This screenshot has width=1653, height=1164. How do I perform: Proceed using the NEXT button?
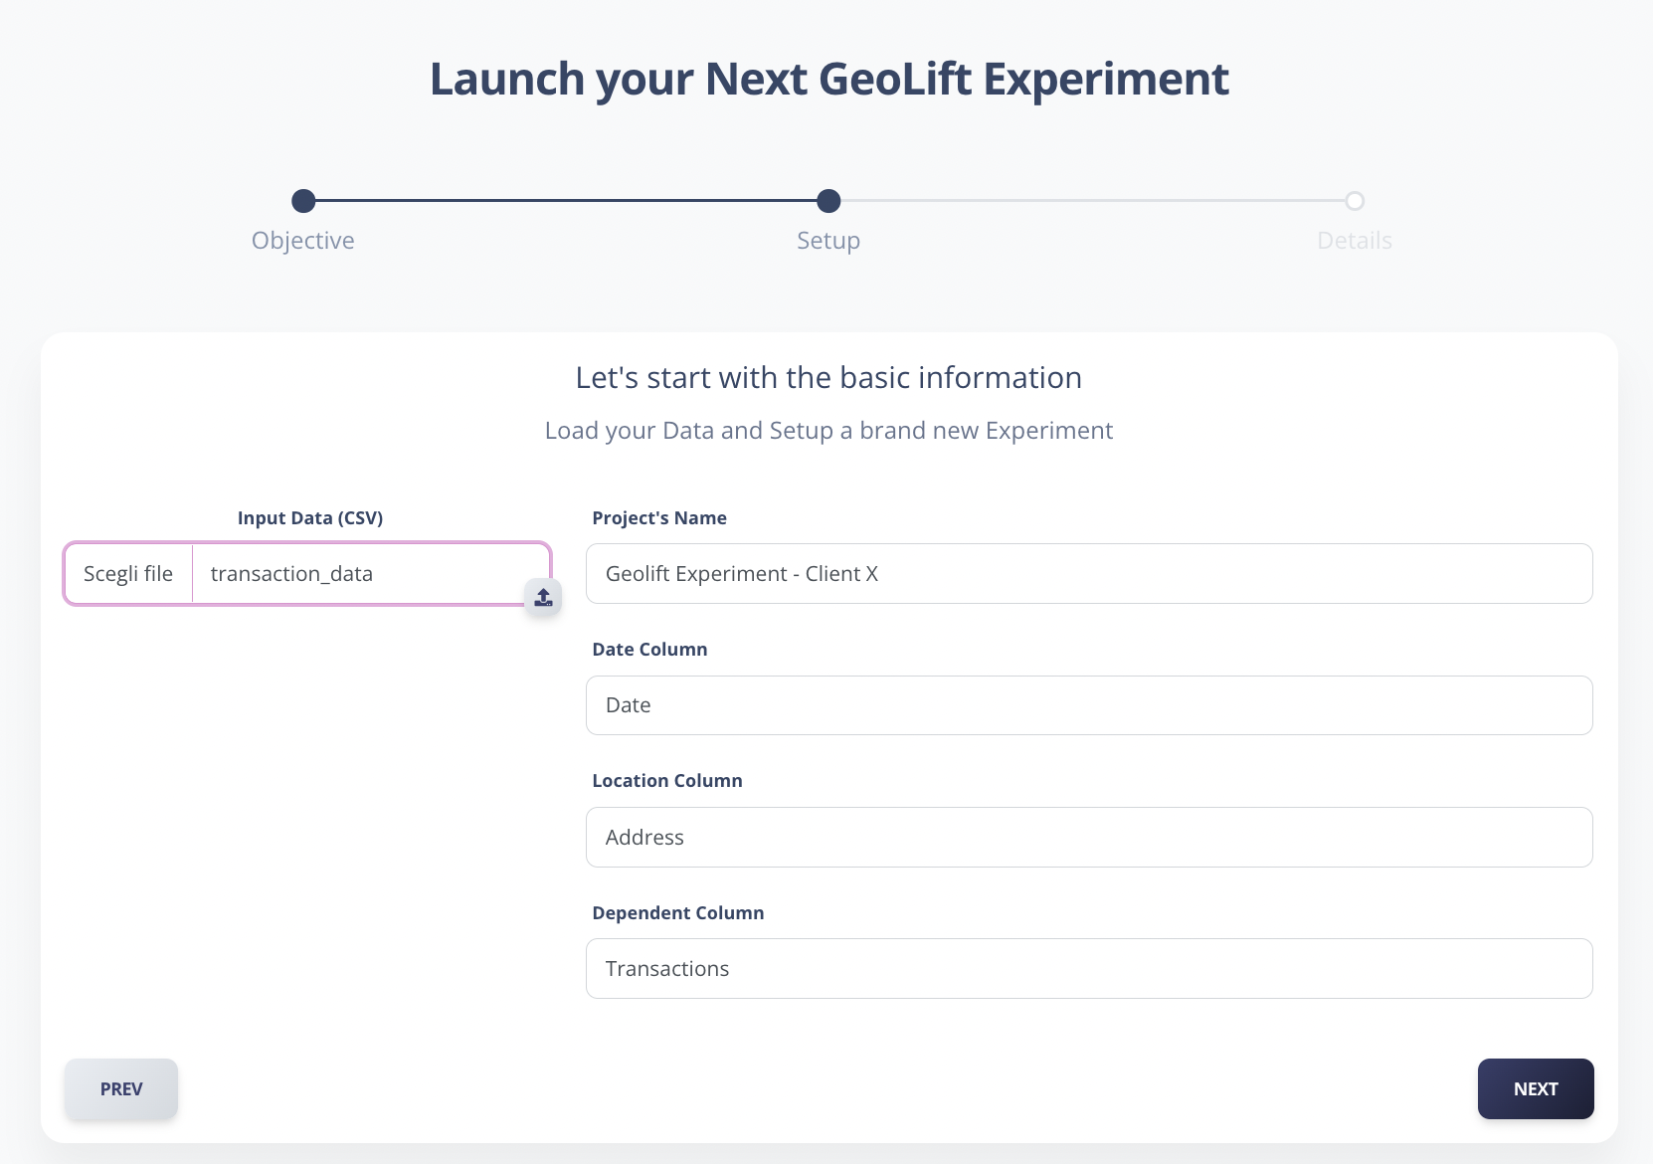(1536, 1089)
